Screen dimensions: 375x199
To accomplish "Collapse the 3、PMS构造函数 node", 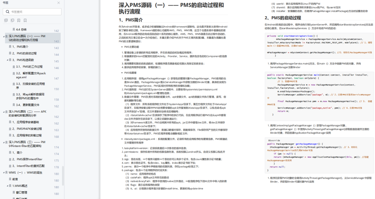I will [x=7, y=60].
